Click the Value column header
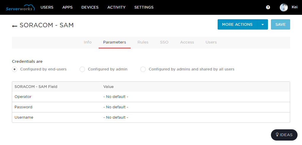This screenshot has height=145, width=302. [108, 87]
